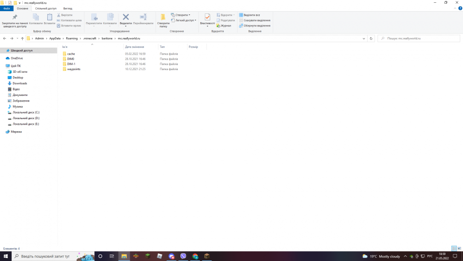463x261 pixels.
Task: Switch to the Вигляд ribbon tab
Action: click(x=68, y=8)
